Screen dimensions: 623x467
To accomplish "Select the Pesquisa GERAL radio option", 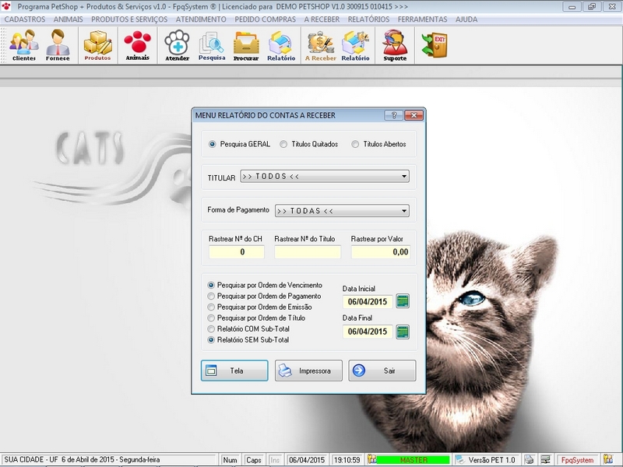I will click(x=239, y=144).
